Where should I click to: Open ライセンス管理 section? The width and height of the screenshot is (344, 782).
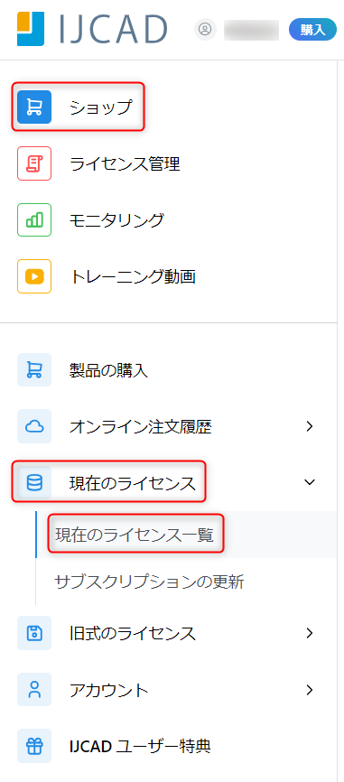(x=125, y=163)
